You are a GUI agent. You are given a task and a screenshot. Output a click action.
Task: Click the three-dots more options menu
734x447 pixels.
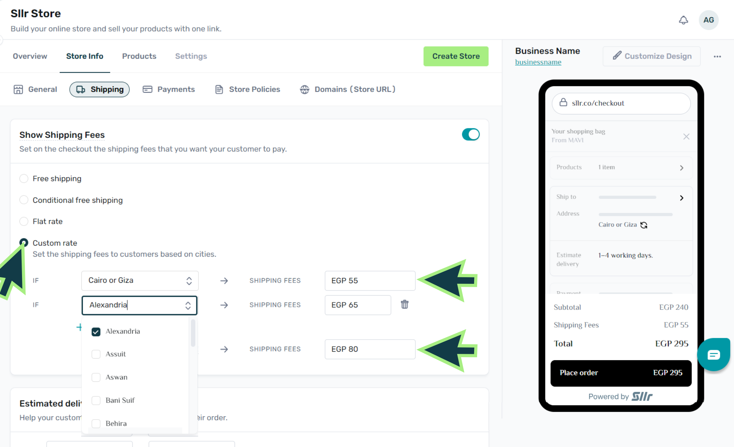717,56
